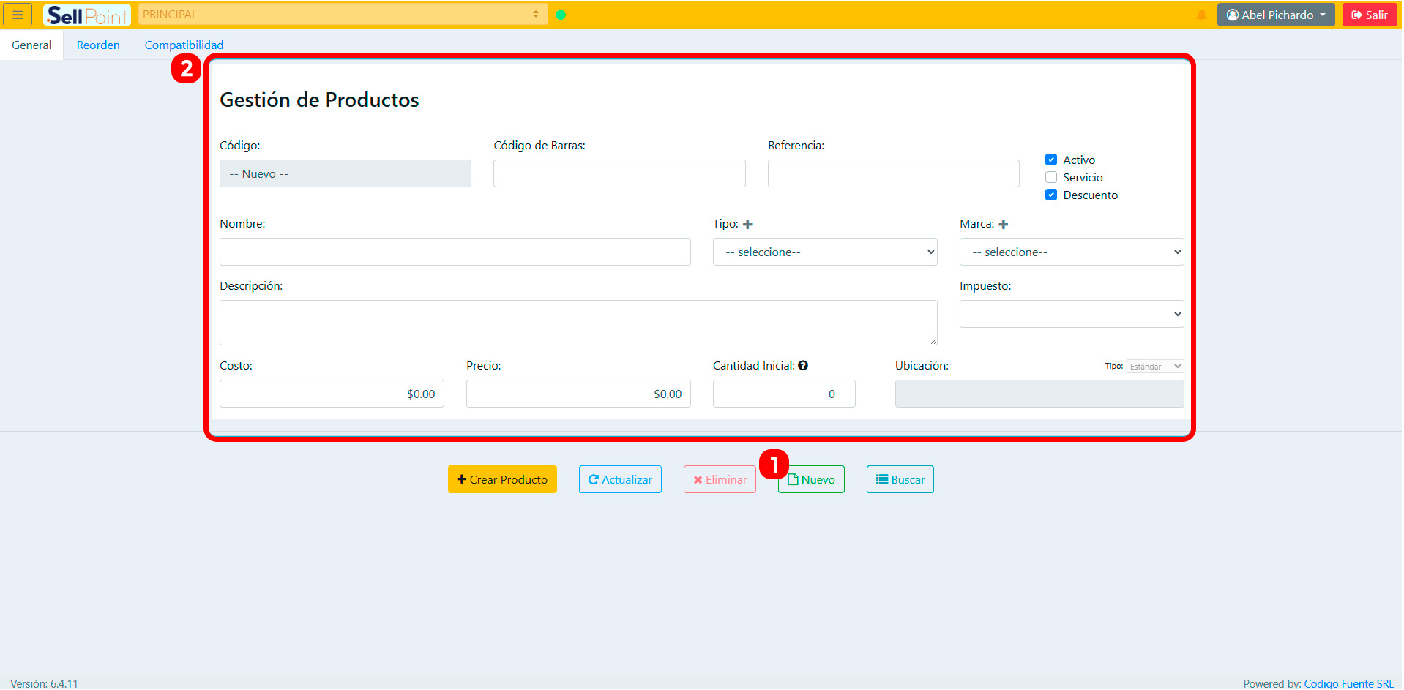Viewport: 1404px width, 690px height.
Task: Click Cantidad Inicial help question icon
Action: coord(803,366)
